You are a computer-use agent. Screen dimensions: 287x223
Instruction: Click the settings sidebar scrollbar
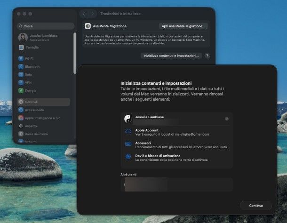coord(75,53)
